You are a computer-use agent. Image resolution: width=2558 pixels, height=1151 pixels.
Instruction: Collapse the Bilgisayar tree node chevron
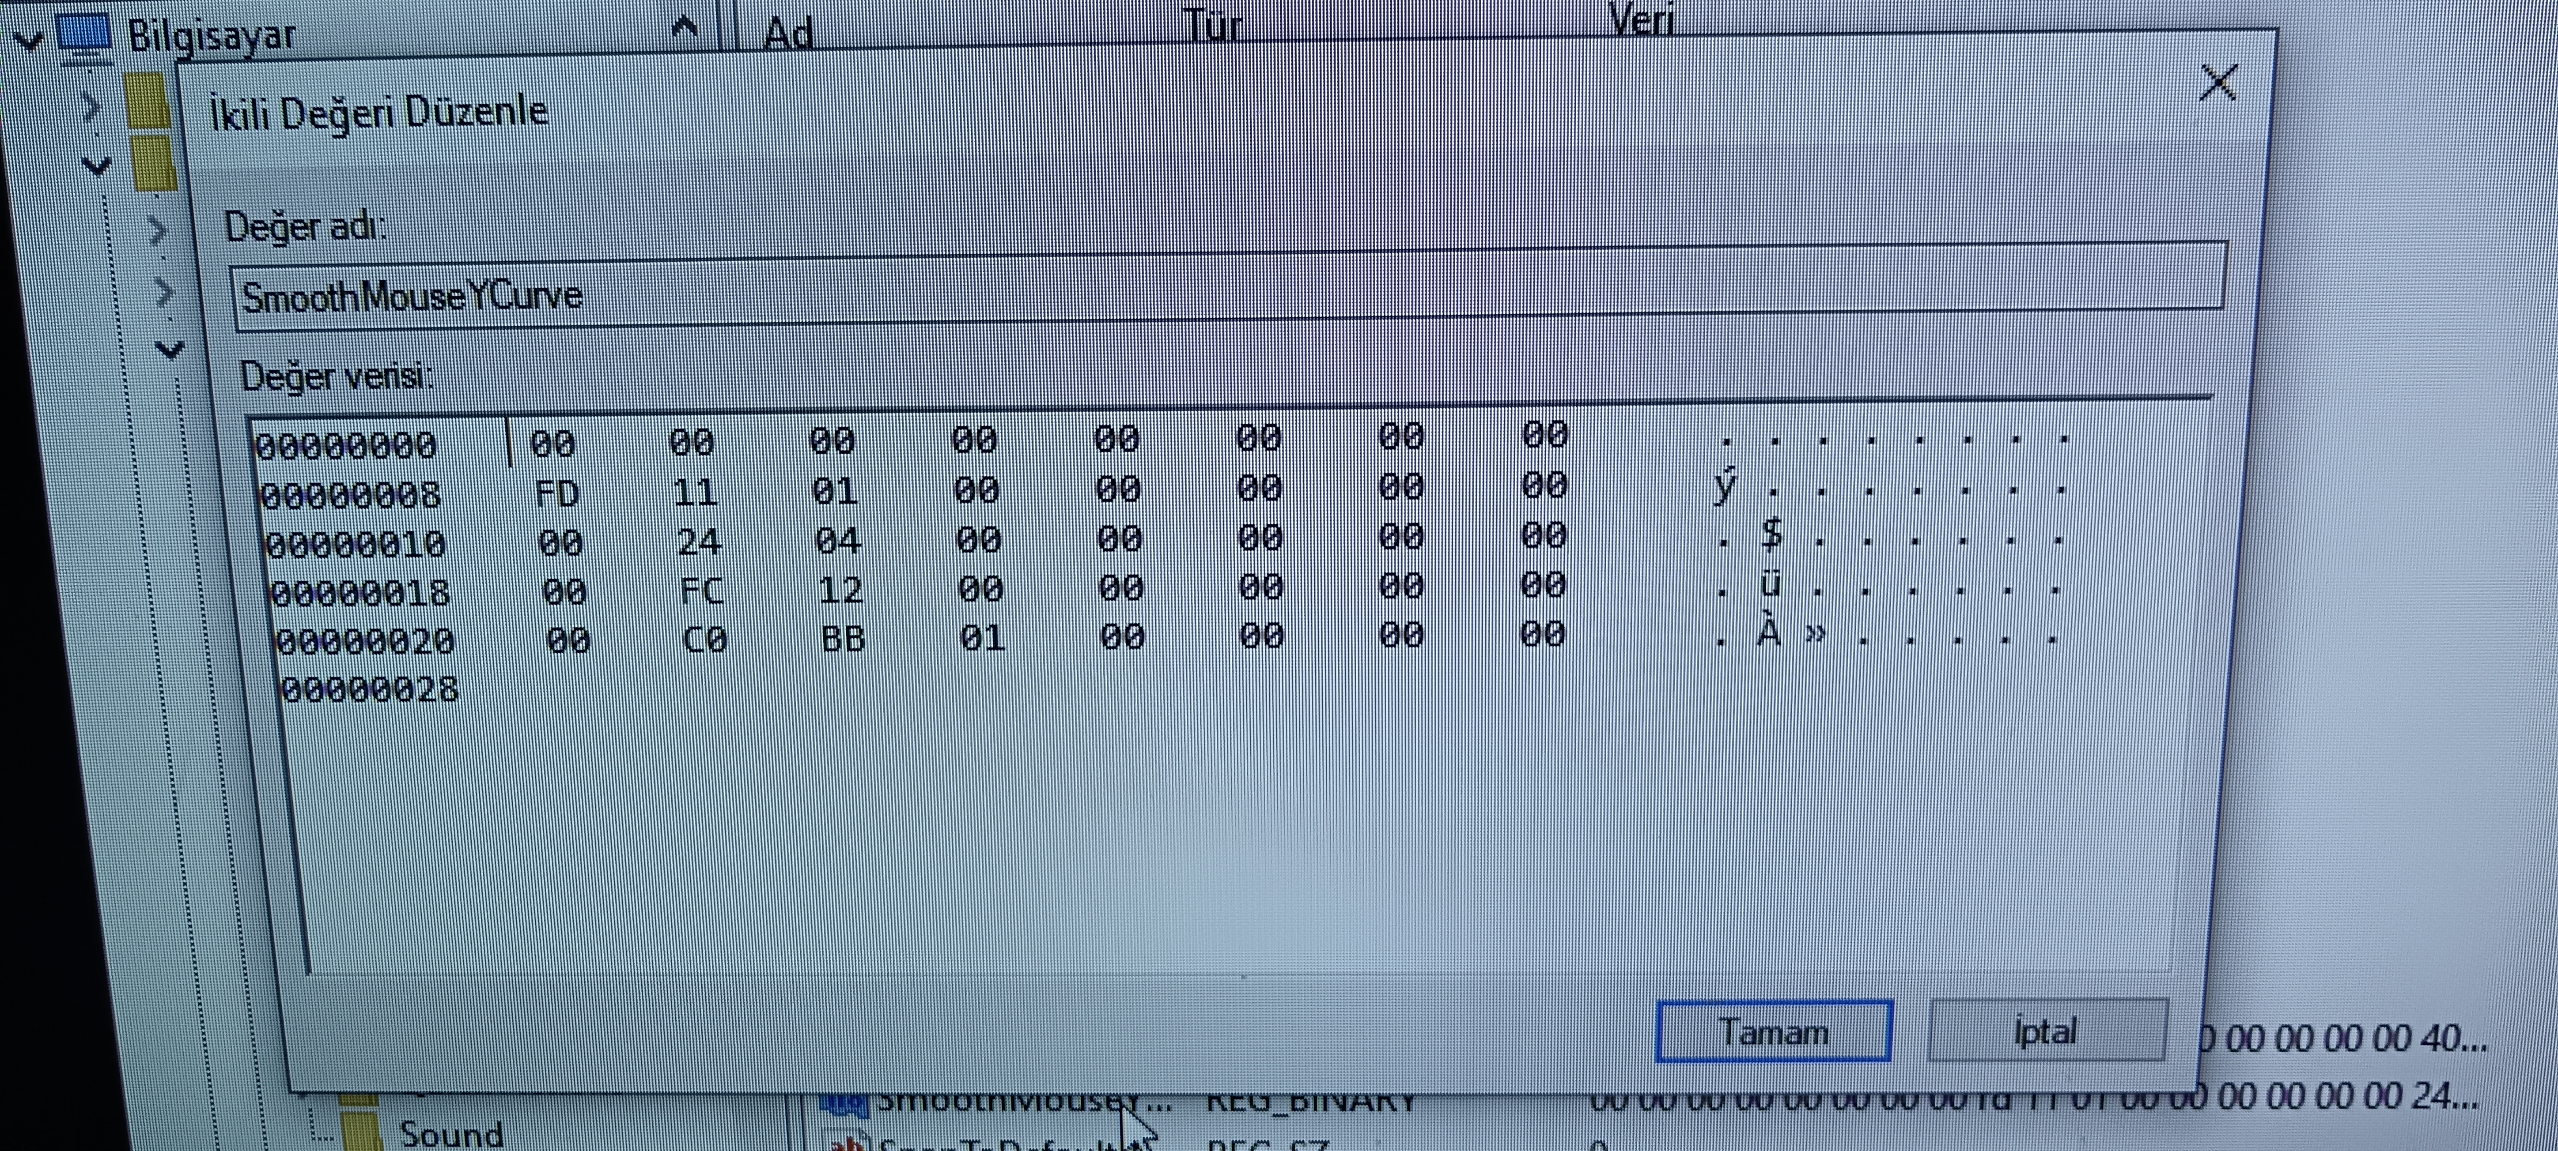click(x=29, y=41)
